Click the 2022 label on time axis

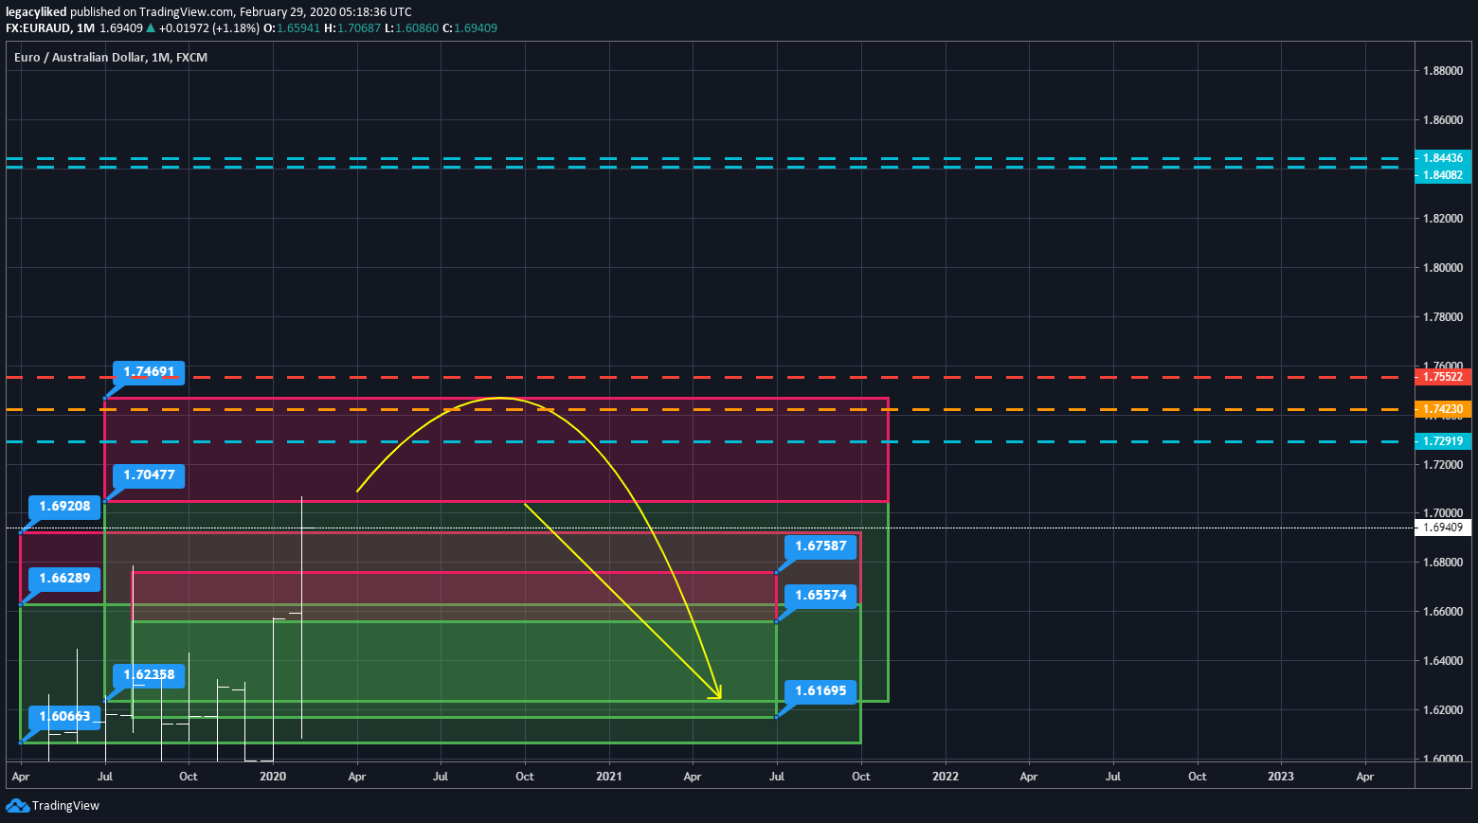point(945,777)
